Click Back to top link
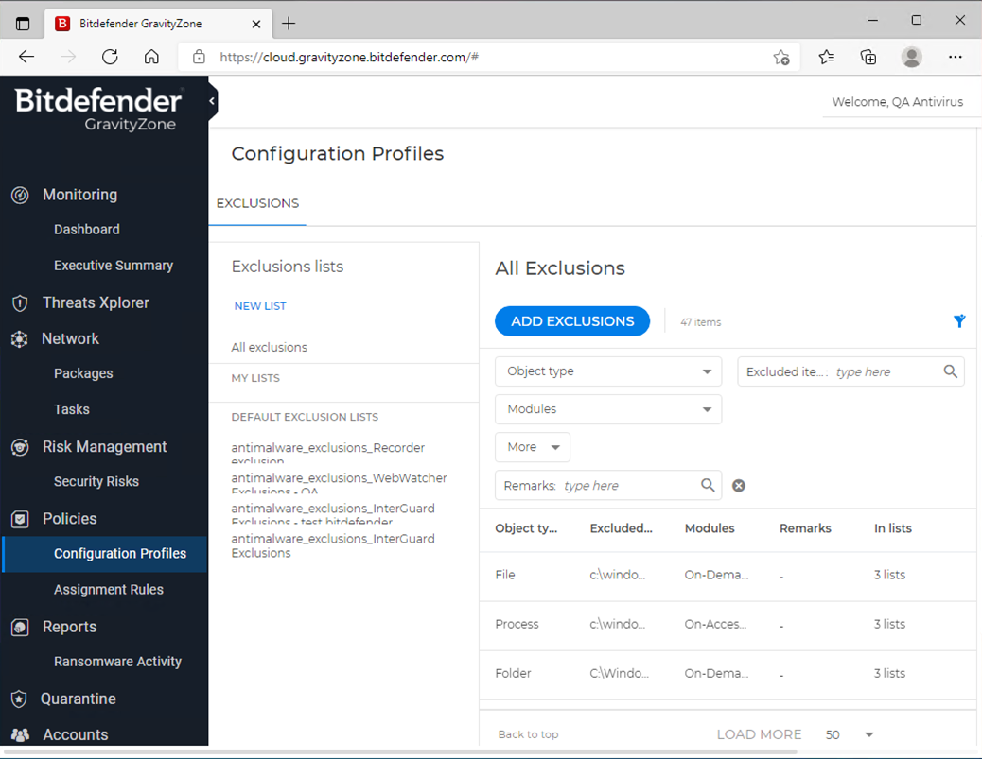The width and height of the screenshot is (982, 759). pos(528,734)
